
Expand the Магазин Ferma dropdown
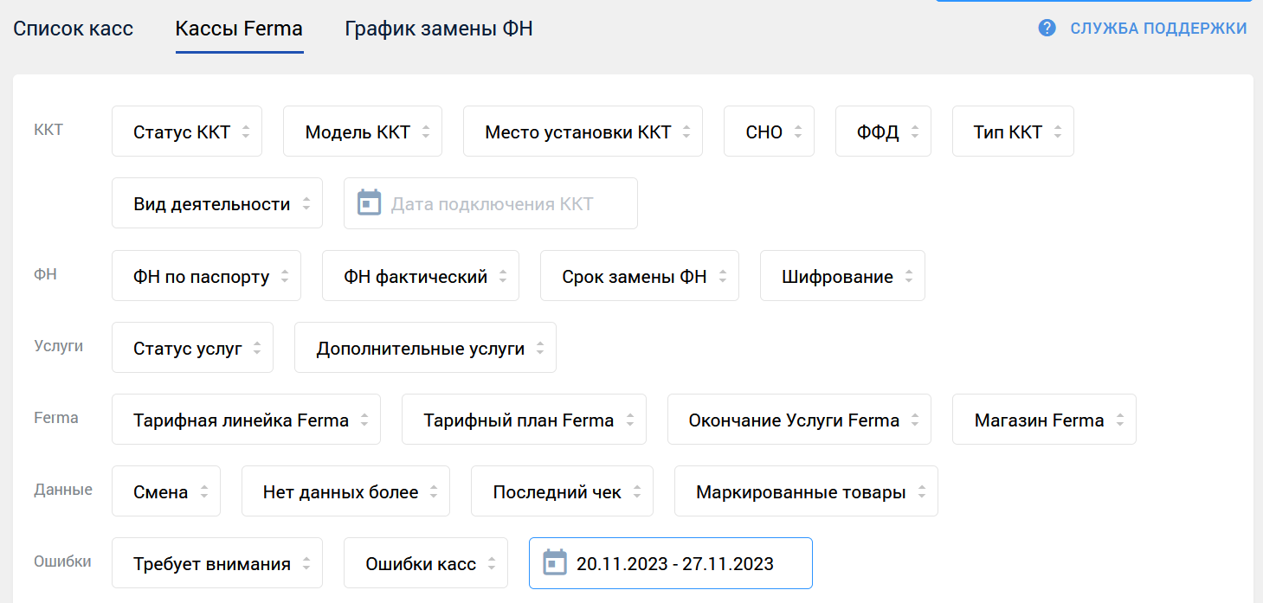[1044, 420]
